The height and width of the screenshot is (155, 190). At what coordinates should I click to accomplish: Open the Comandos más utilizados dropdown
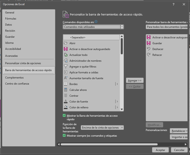click(93, 27)
